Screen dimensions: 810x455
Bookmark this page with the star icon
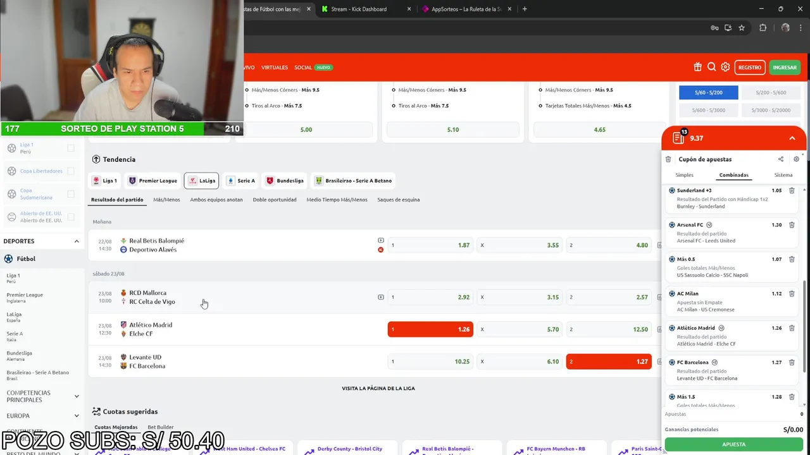coord(742,28)
